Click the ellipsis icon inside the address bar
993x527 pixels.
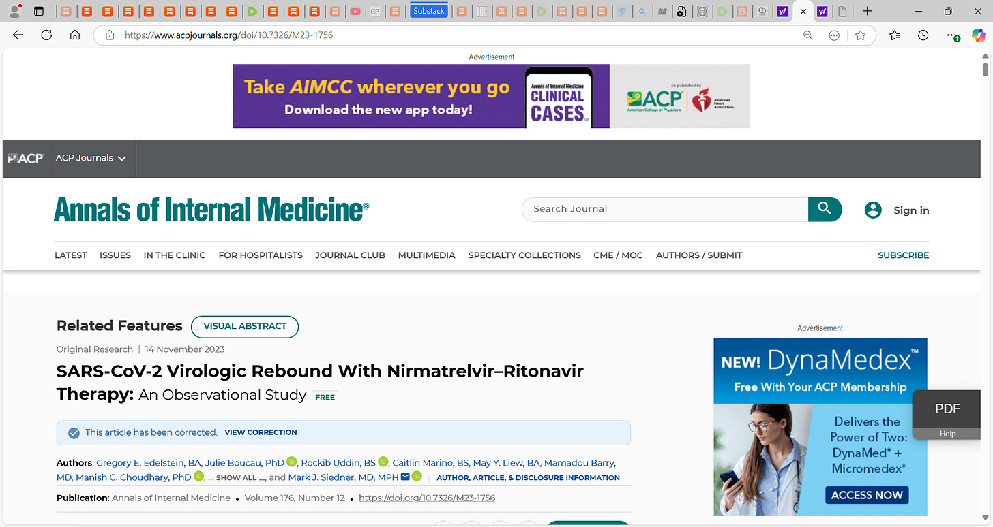click(834, 35)
